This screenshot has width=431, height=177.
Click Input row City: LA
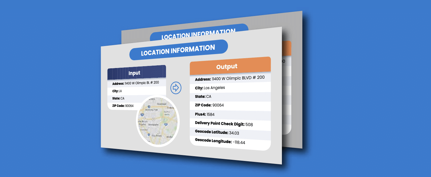pos(137,91)
